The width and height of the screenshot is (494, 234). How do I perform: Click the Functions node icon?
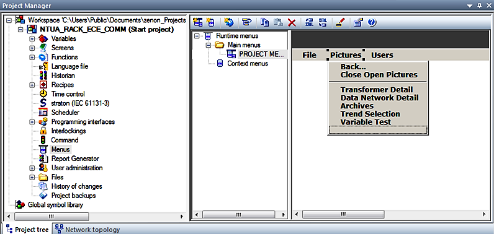[x=43, y=57]
